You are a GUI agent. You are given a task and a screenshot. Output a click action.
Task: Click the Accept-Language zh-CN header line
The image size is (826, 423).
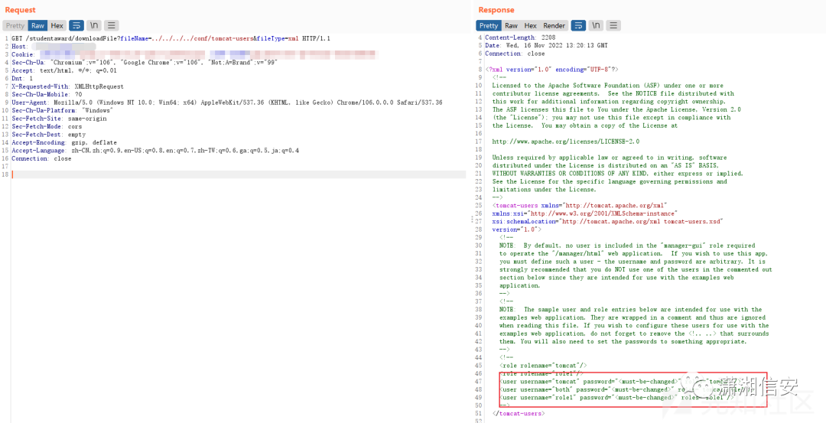155,151
